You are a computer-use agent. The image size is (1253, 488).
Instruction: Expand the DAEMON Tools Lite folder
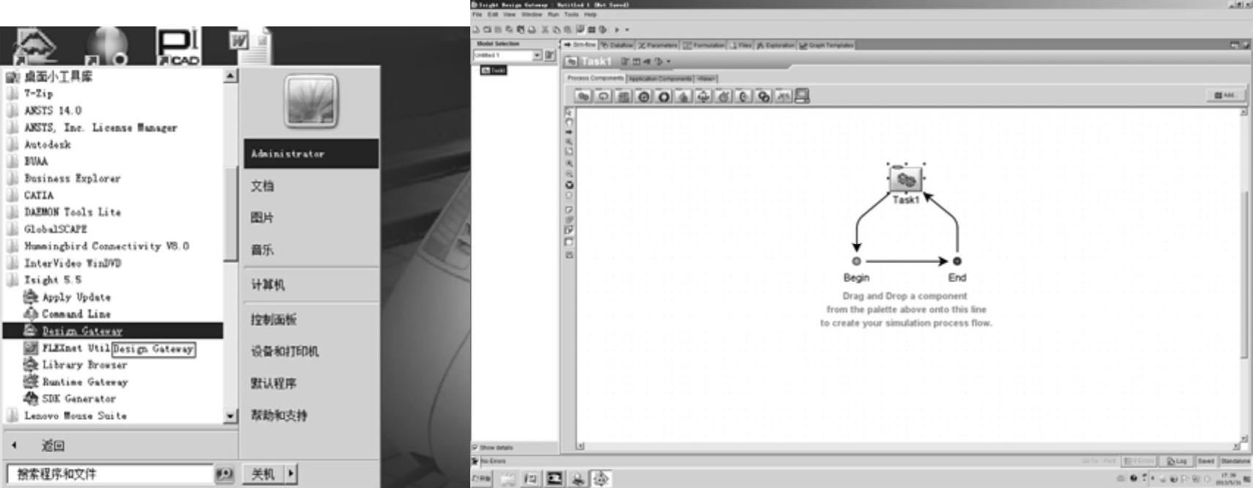tap(72, 212)
